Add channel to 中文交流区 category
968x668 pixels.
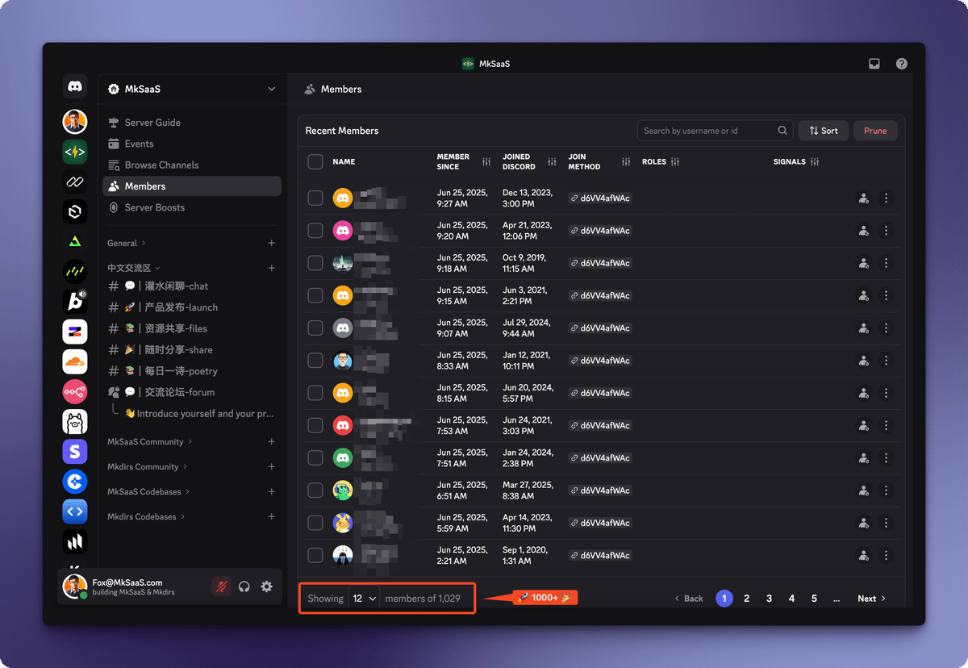tap(272, 268)
